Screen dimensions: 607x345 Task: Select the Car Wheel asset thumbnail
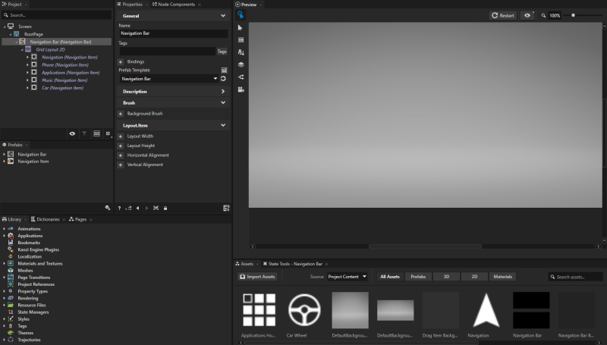pyautogui.click(x=303, y=310)
